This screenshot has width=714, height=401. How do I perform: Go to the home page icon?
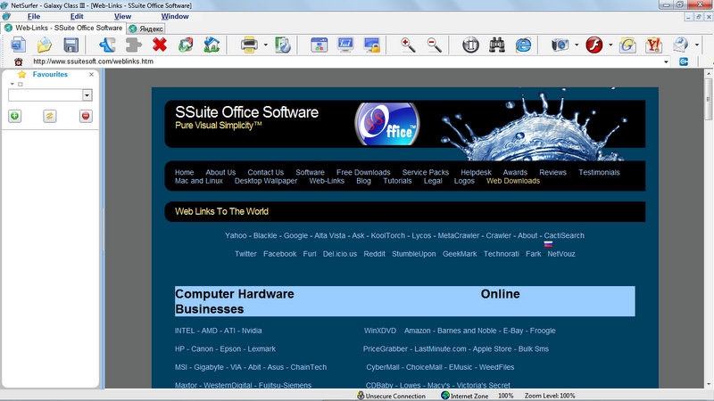pyautogui.click(x=212, y=45)
